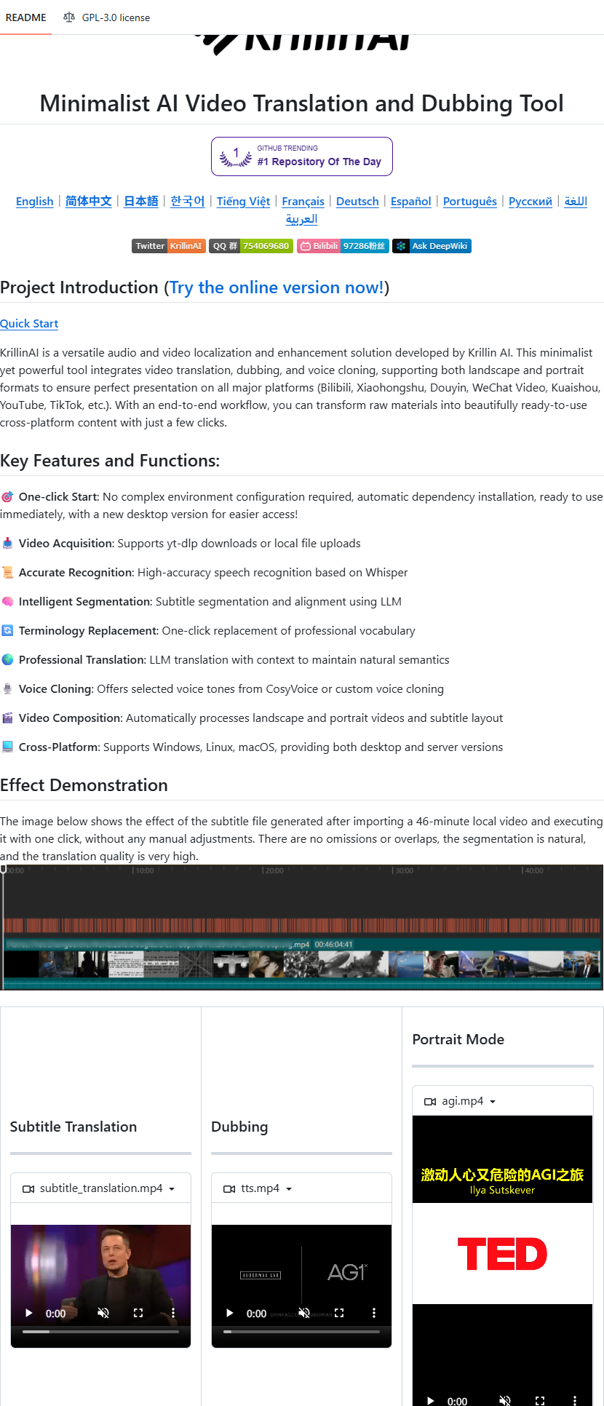Click the Ask DeepWiki badge

432,246
